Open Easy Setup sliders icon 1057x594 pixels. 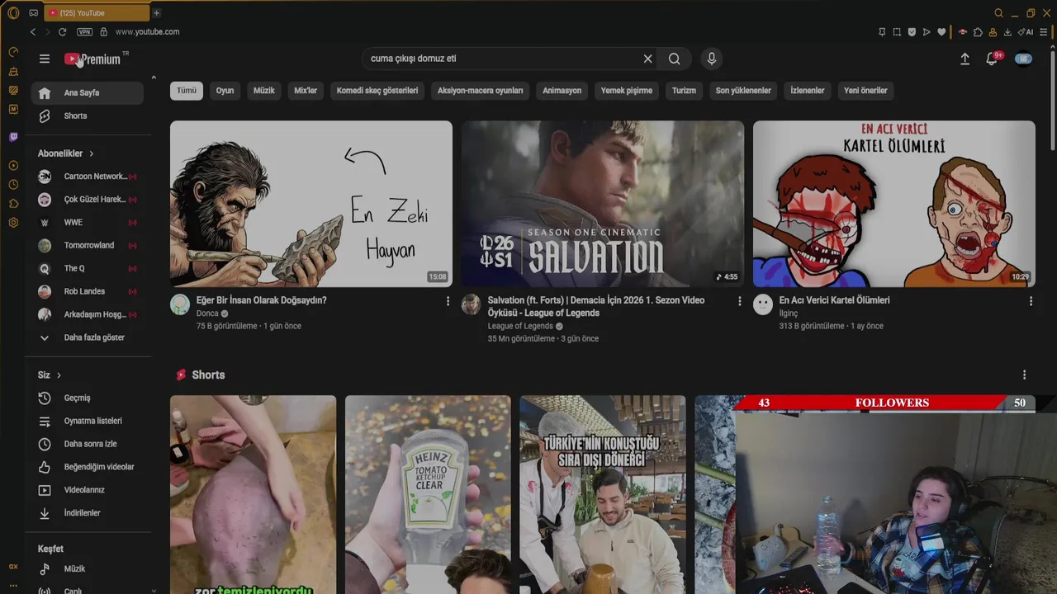[1044, 31]
